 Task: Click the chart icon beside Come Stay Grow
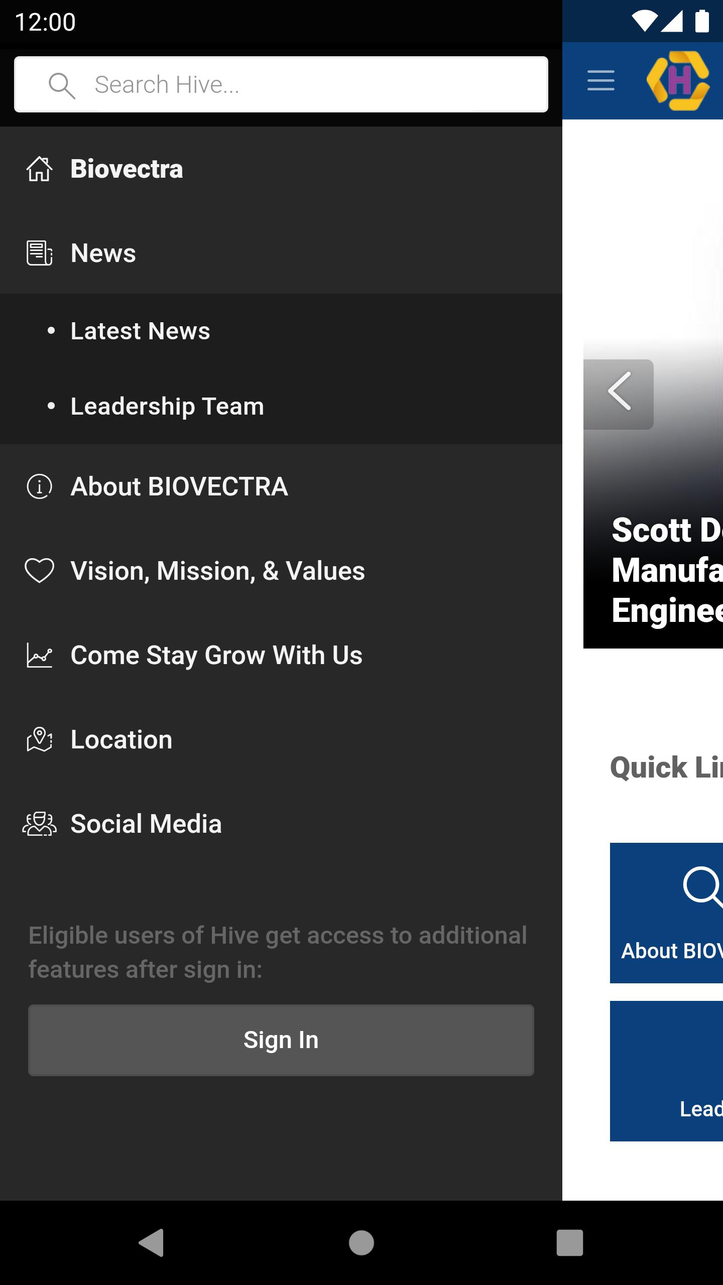[39, 655]
